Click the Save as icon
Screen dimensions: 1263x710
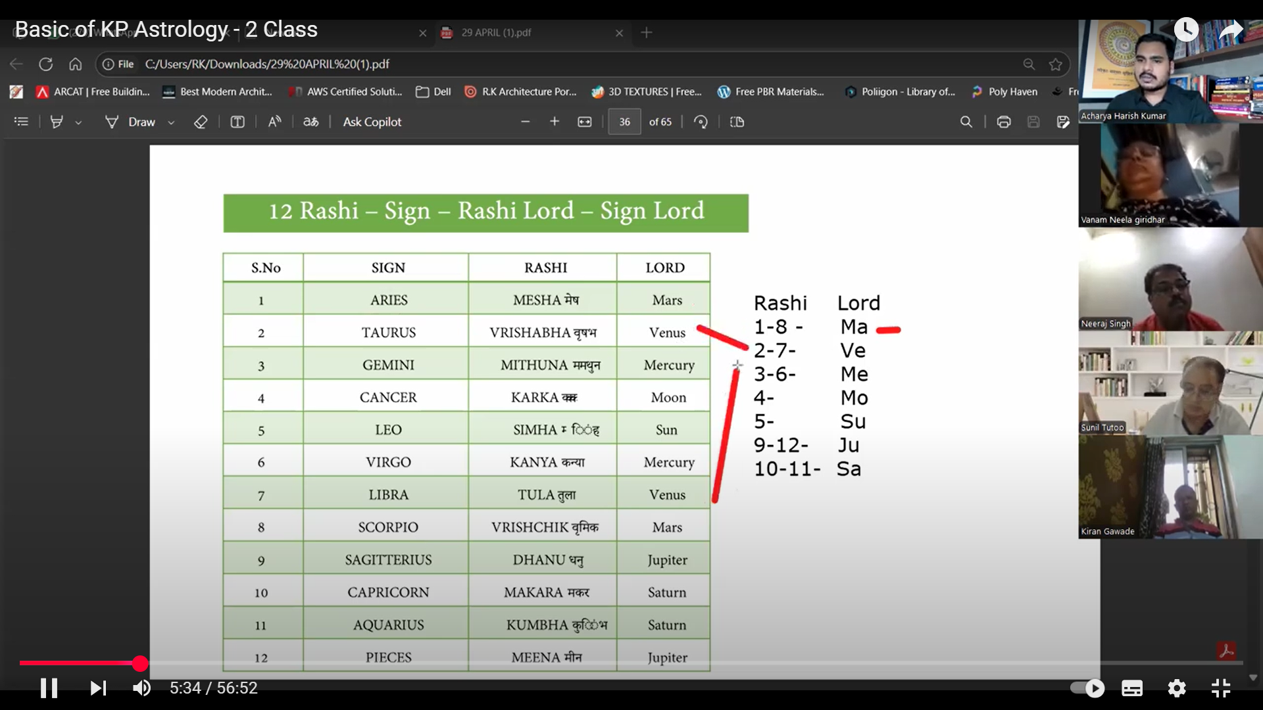coord(1063,122)
